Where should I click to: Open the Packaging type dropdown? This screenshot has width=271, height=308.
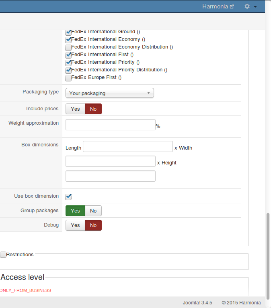click(110, 93)
